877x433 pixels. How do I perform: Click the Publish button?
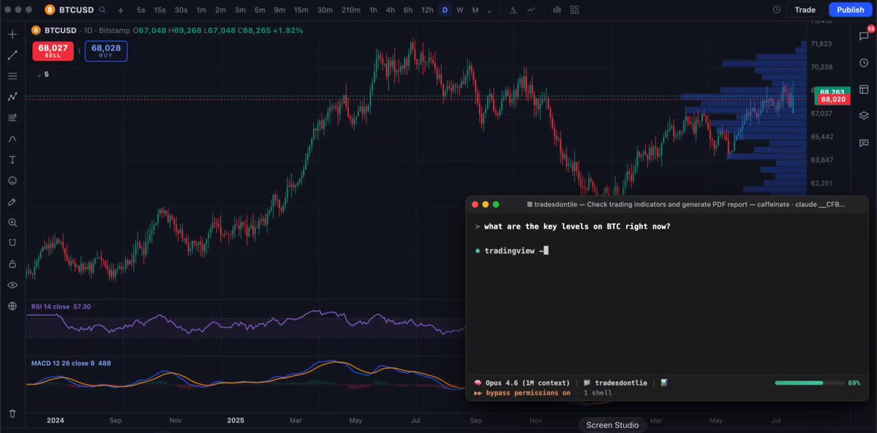(x=850, y=10)
